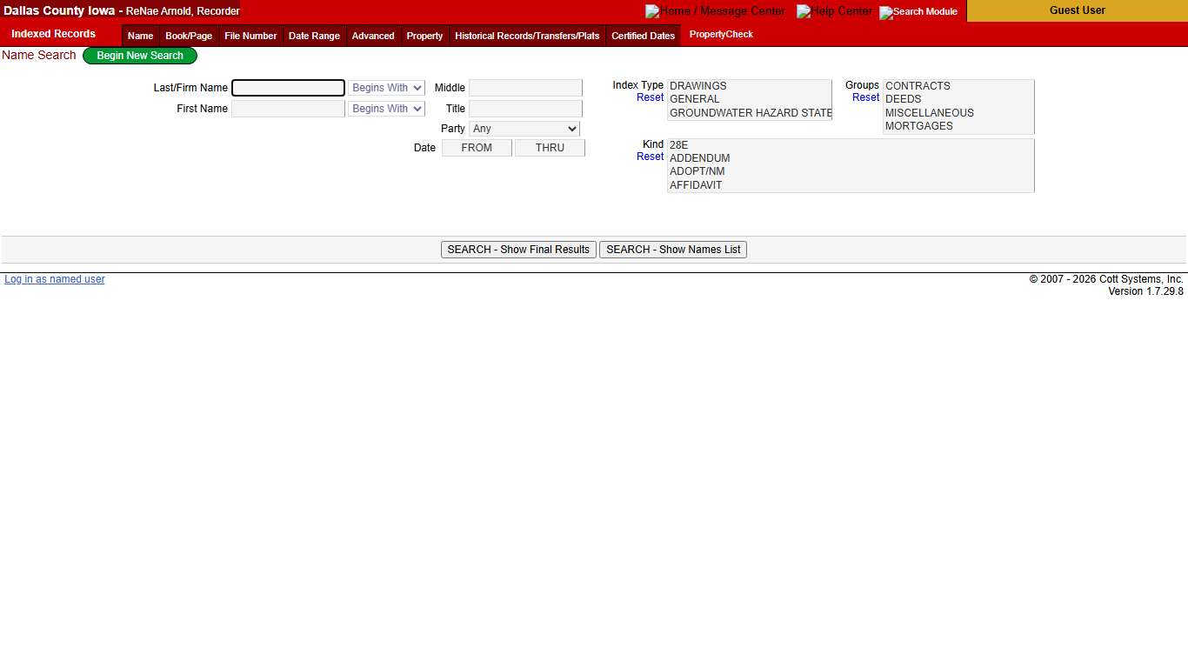Open the Party dropdown set to Any
The height and width of the screenshot is (668, 1188).
pyautogui.click(x=524, y=128)
